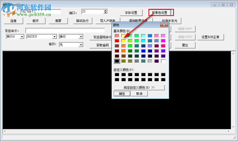Select the white basic color swatch
Image resolution: width=238 pixels, height=141 pixels.
coord(163,61)
